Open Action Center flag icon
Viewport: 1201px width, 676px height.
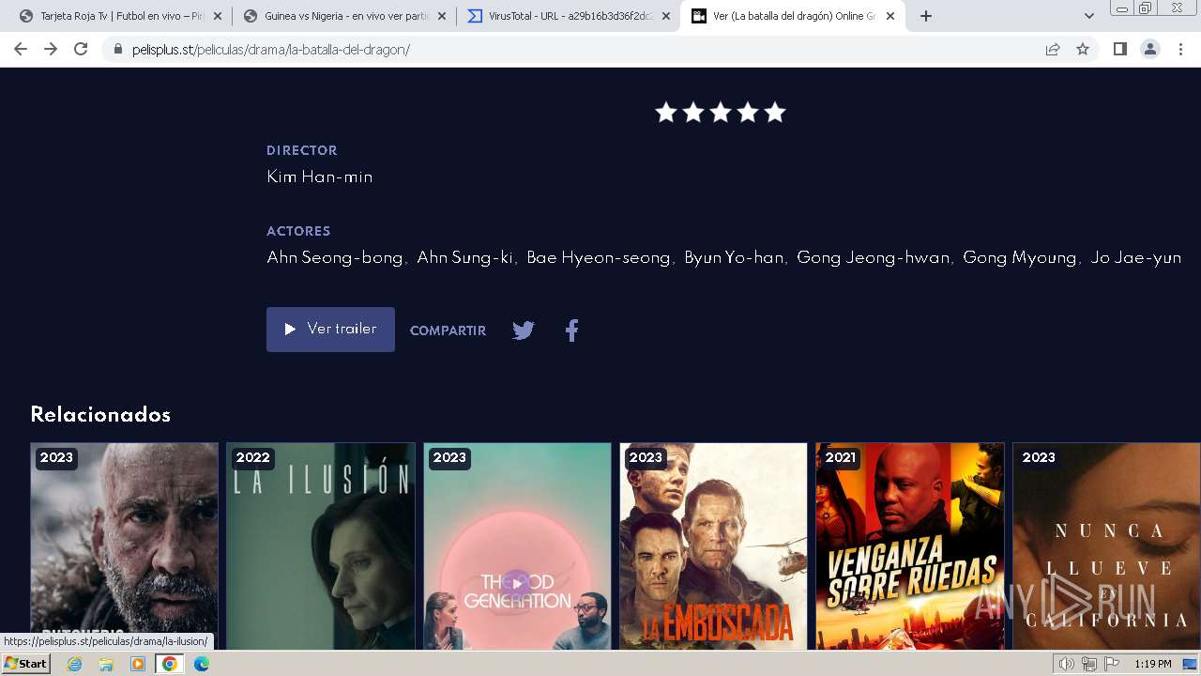tap(1113, 664)
